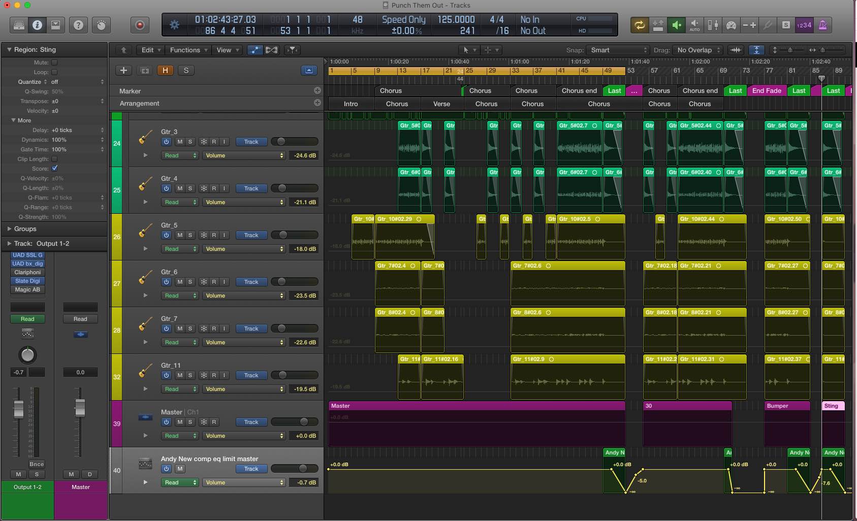The image size is (857, 521).
Task: Toggle the Flex view button
Action: (x=272, y=50)
